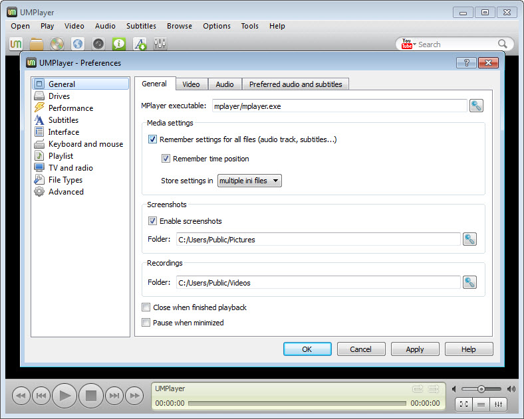
Task: Toggle Enable screenshots checkbox
Action: point(152,221)
